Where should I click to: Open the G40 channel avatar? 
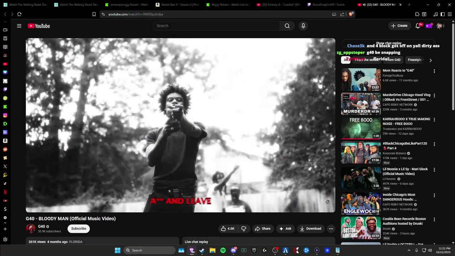tap(31, 228)
